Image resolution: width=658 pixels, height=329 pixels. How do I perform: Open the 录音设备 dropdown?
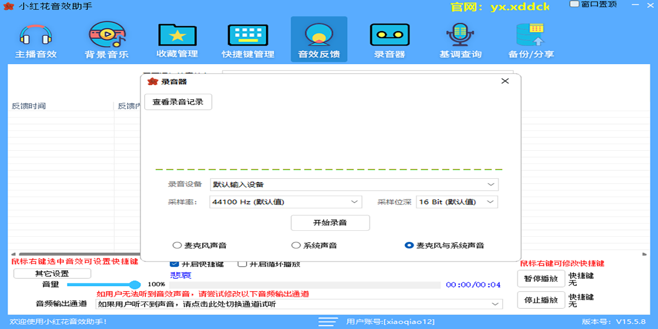click(x=354, y=185)
